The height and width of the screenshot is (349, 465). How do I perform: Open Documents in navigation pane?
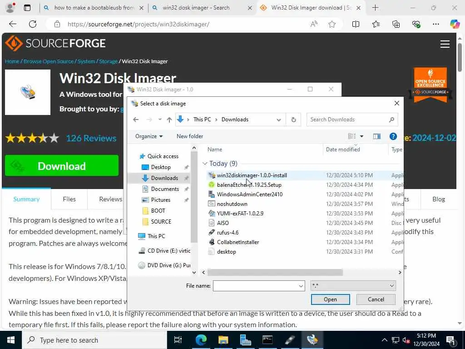click(x=165, y=189)
